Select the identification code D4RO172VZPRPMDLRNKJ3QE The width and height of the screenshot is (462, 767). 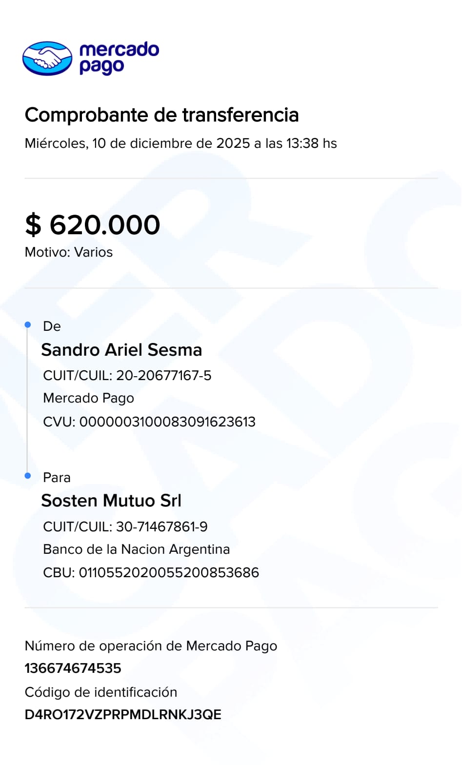pos(123,715)
